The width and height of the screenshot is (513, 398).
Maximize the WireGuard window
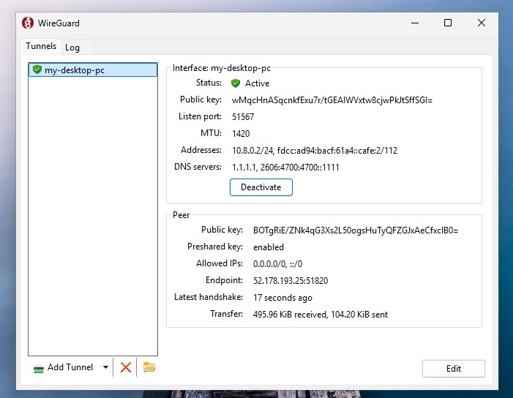point(448,23)
